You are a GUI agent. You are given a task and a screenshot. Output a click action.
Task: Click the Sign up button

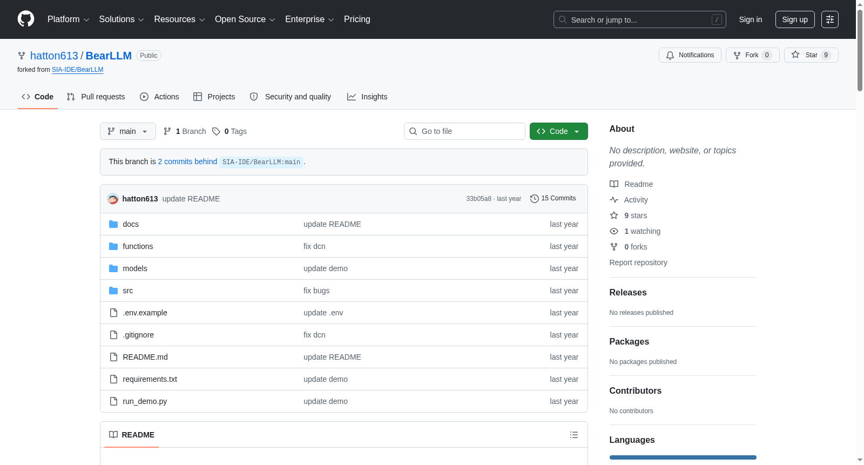coord(795,19)
